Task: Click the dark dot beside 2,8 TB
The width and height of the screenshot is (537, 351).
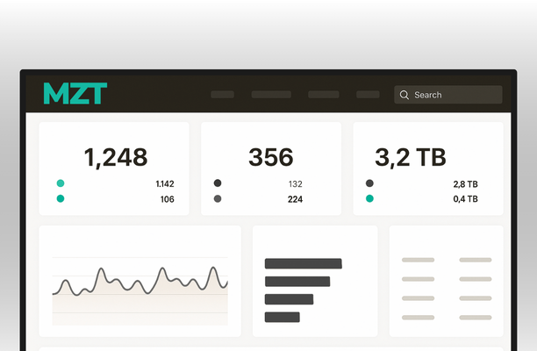Action: coord(369,183)
